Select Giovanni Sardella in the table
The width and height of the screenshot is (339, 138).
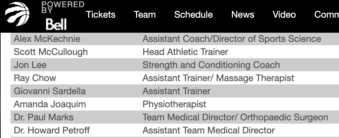tap(50, 91)
